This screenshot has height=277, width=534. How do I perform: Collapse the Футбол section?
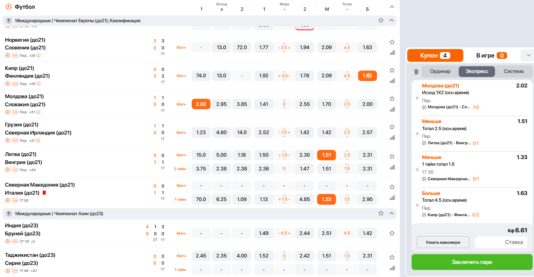pyautogui.click(x=391, y=7)
